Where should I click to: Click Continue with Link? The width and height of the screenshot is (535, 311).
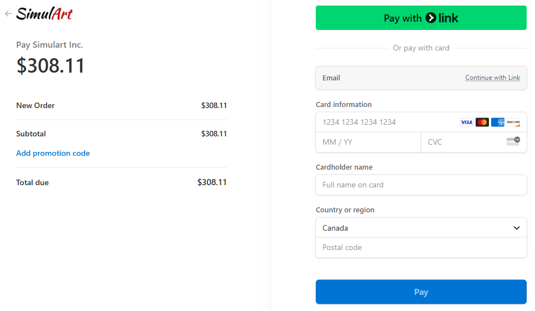pos(492,78)
